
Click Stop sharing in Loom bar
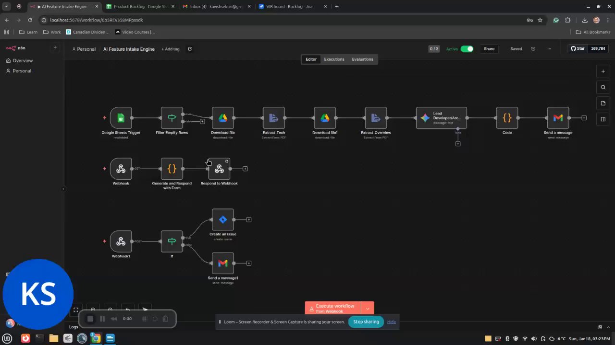(366, 322)
